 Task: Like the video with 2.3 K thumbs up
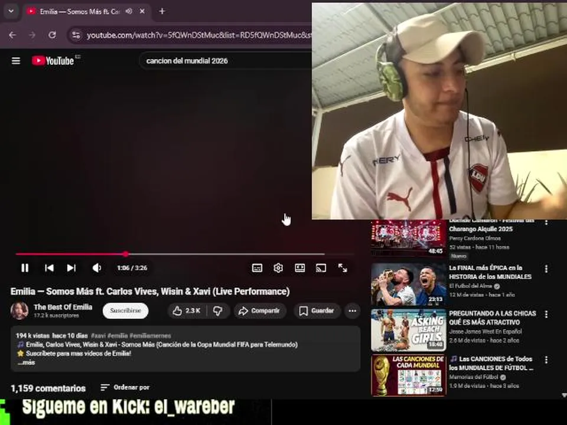tap(187, 311)
